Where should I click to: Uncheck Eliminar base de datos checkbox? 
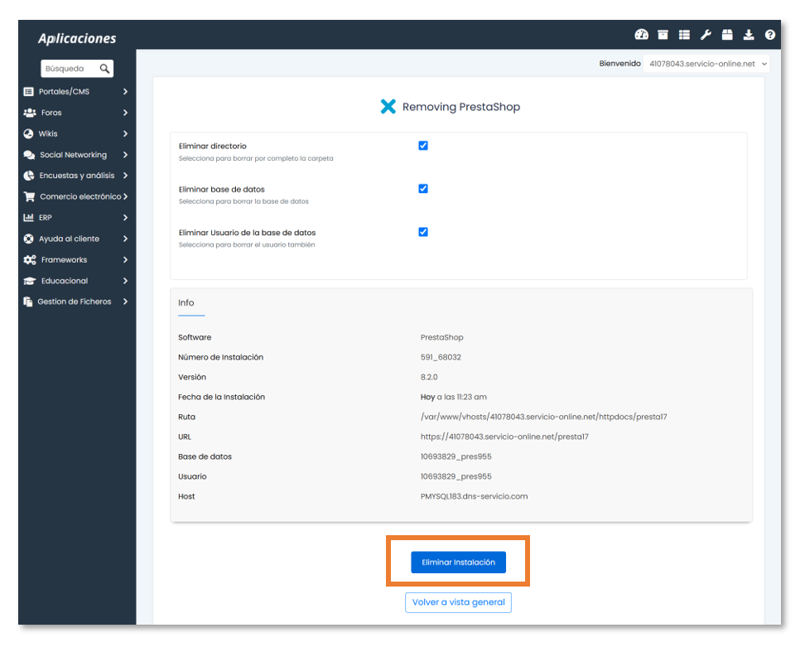click(x=423, y=189)
